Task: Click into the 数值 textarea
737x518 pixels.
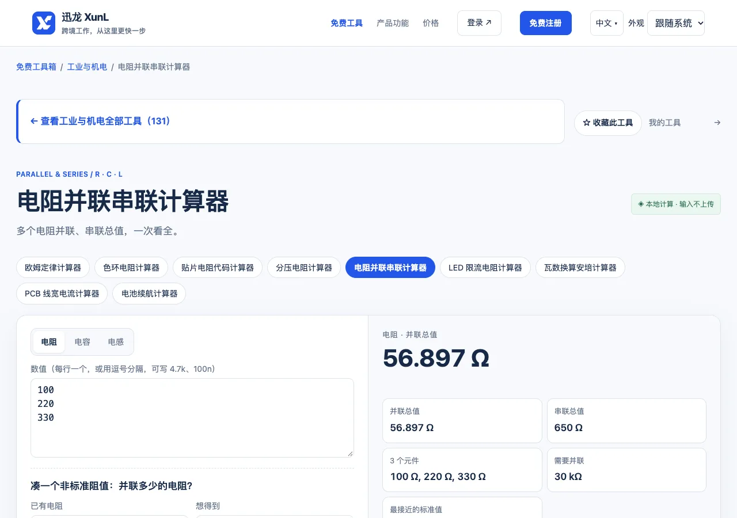Action: [x=192, y=418]
